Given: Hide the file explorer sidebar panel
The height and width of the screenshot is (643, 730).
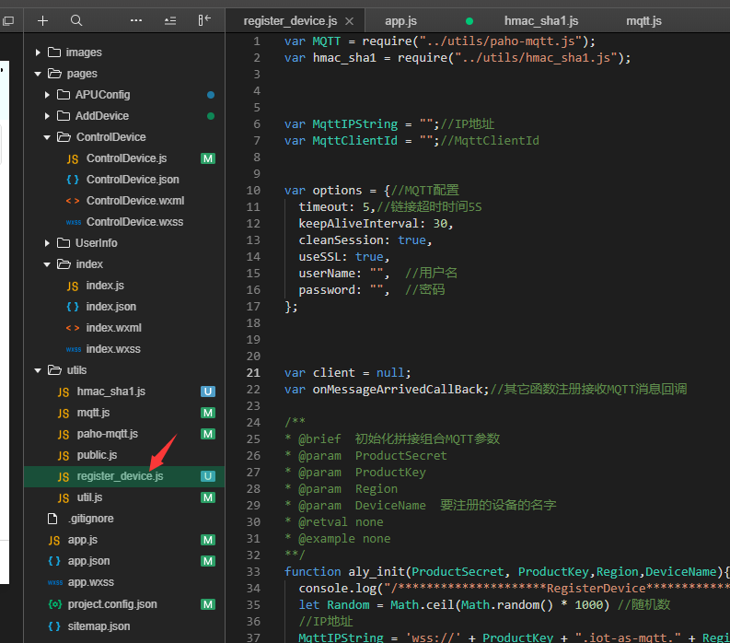Looking at the screenshot, I should [x=204, y=20].
